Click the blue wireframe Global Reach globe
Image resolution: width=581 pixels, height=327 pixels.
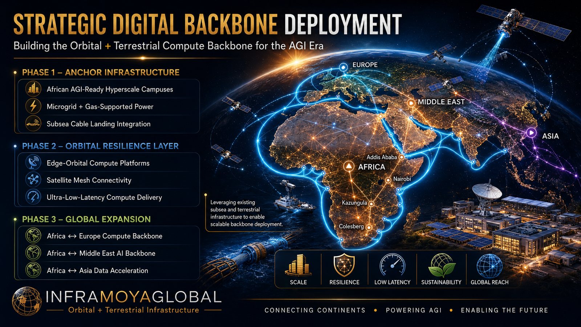point(489,266)
